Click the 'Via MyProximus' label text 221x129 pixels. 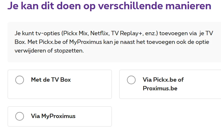click(x=53, y=116)
